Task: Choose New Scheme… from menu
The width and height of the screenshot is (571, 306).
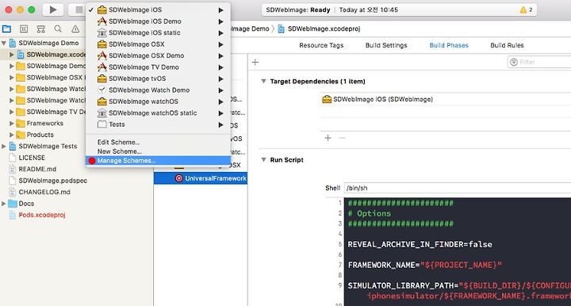Action: [158, 151]
